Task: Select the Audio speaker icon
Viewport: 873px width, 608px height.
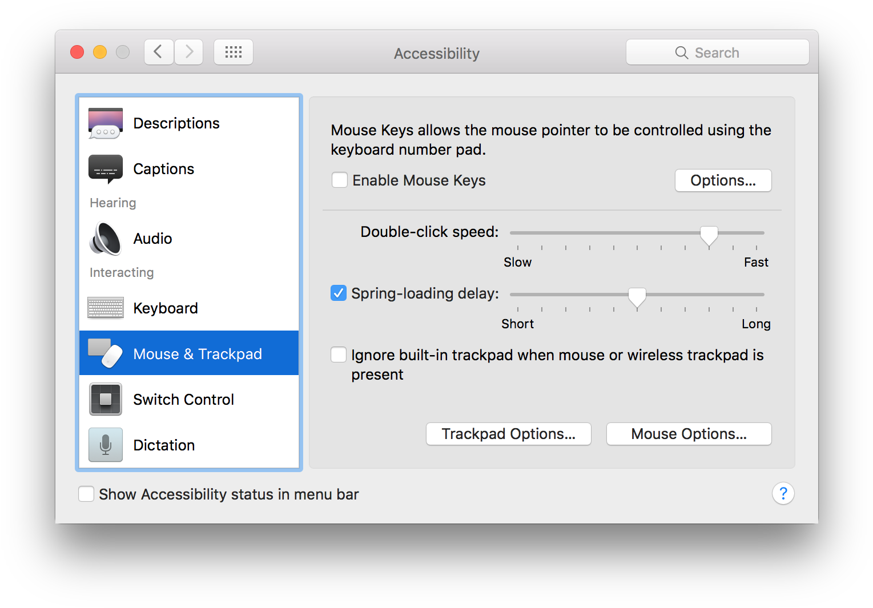Action: click(105, 239)
